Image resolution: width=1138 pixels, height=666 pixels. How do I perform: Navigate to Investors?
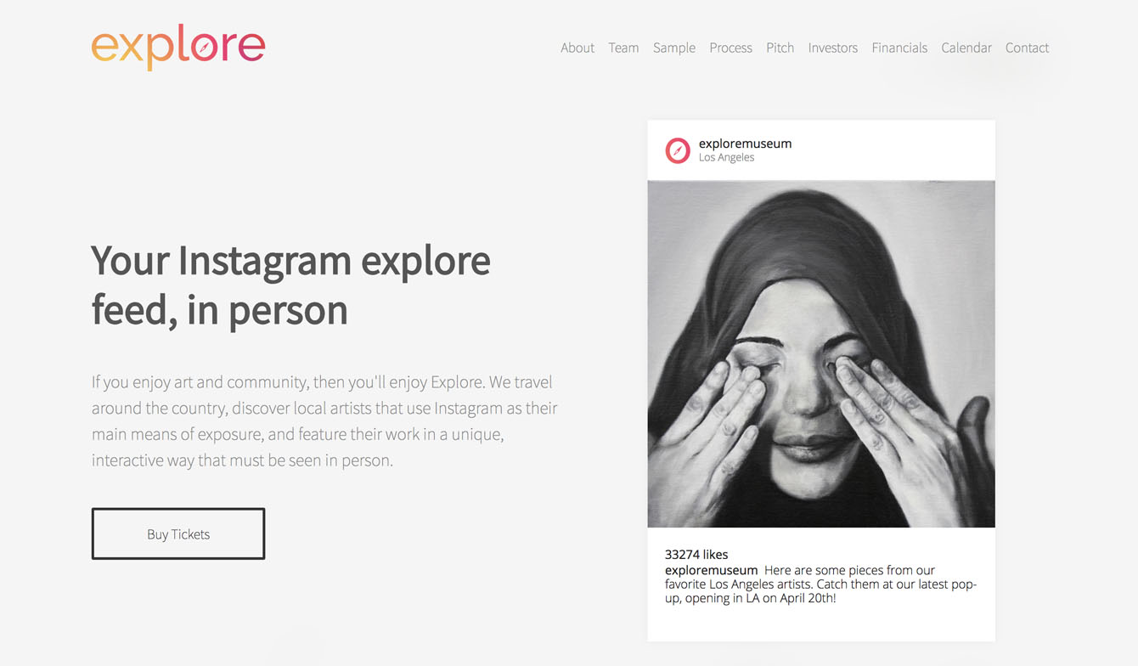(x=833, y=48)
